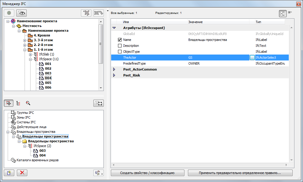This screenshot has height=182, width=303.
Task: Click the Тип column header
Action: [x=270, y=22]
